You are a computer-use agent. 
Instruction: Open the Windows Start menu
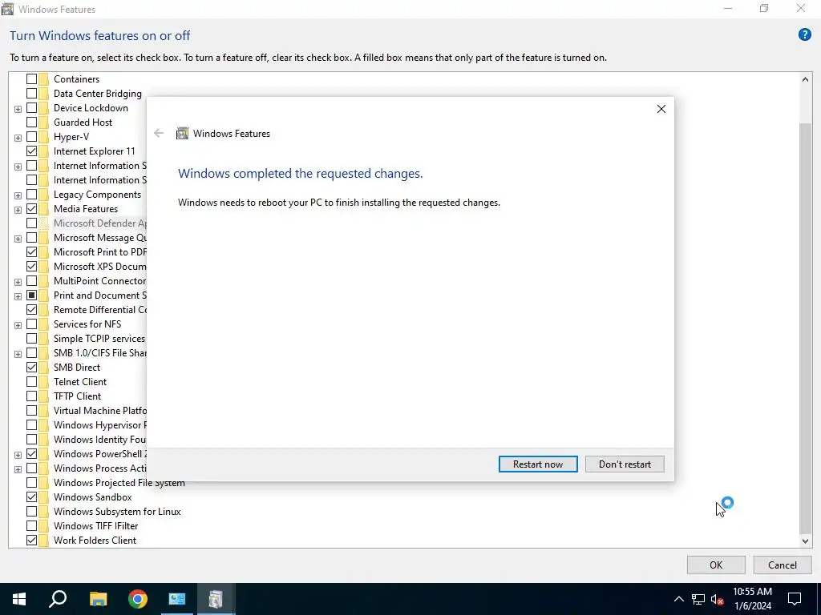pyautogui.click(x=19, y=599)
